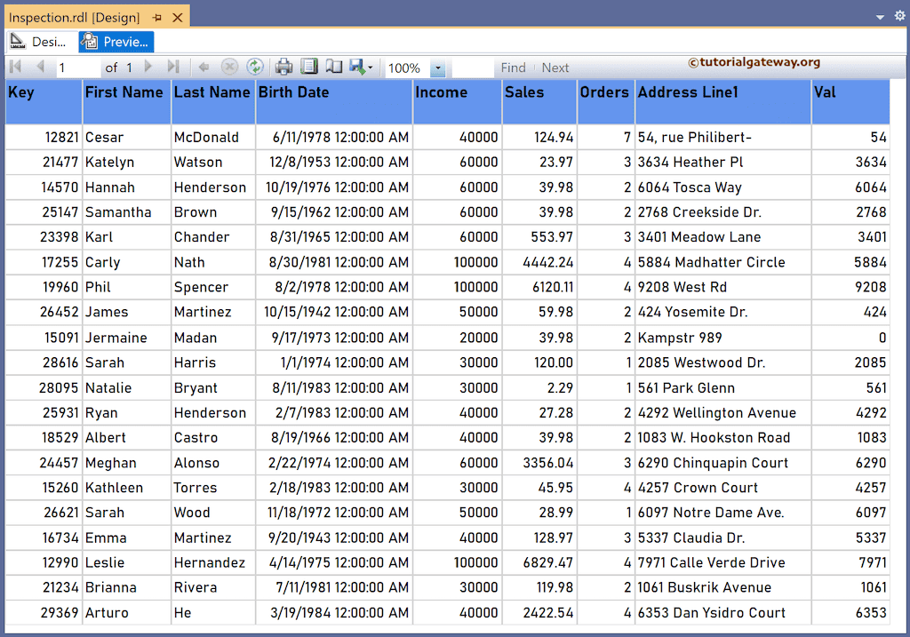Toggle the Preview mode on
Viewport: 910px width, 637px height.
click(116, 41)
